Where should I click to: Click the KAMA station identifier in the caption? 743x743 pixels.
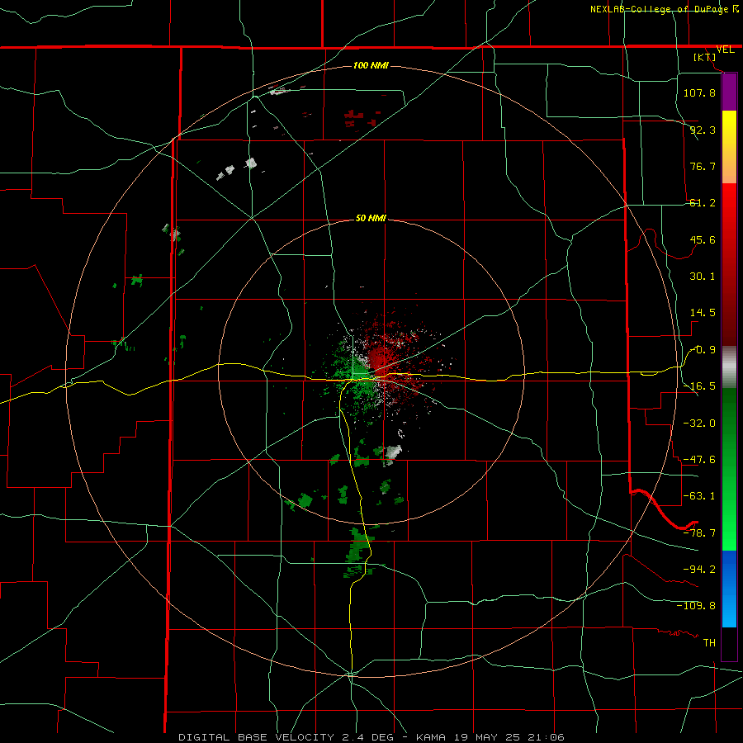click(431, 737)
